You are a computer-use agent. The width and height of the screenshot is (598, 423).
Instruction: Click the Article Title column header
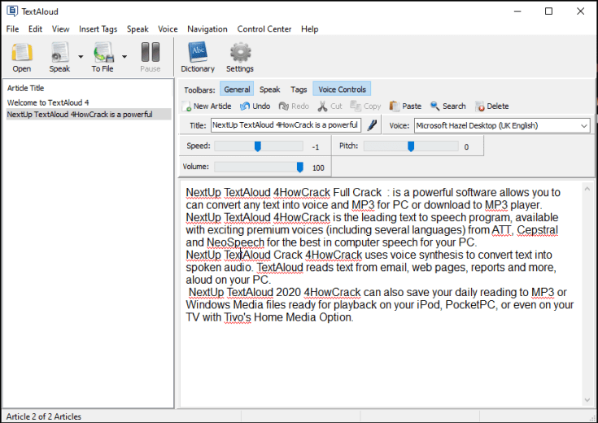tap(25, 88)
